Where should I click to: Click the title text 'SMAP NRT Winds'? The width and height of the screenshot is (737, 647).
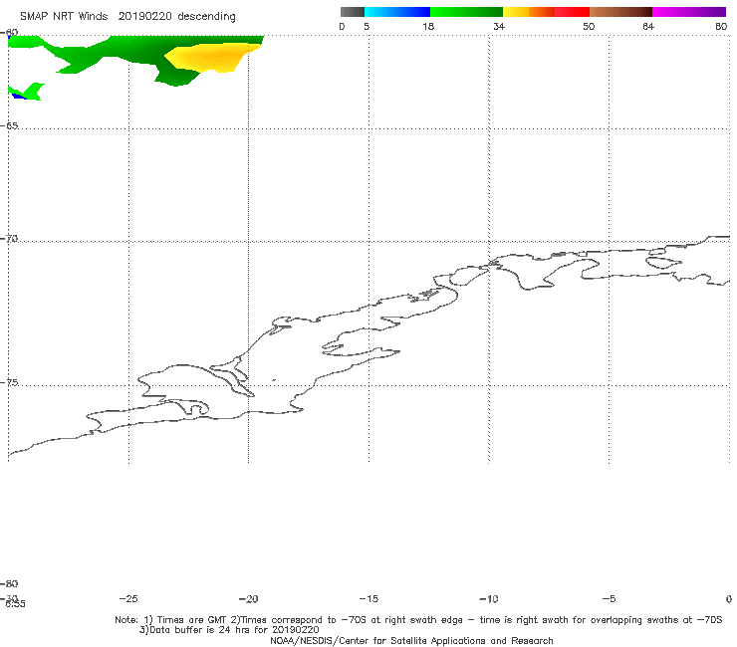pos(64,16)
